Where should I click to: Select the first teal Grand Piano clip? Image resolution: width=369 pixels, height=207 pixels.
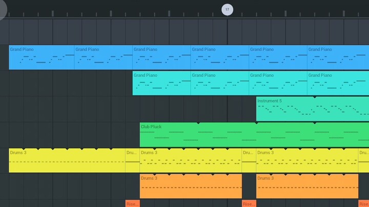click(161, 83)
